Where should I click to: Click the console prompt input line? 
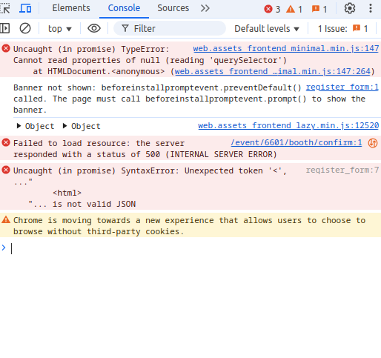click(195, 248)
